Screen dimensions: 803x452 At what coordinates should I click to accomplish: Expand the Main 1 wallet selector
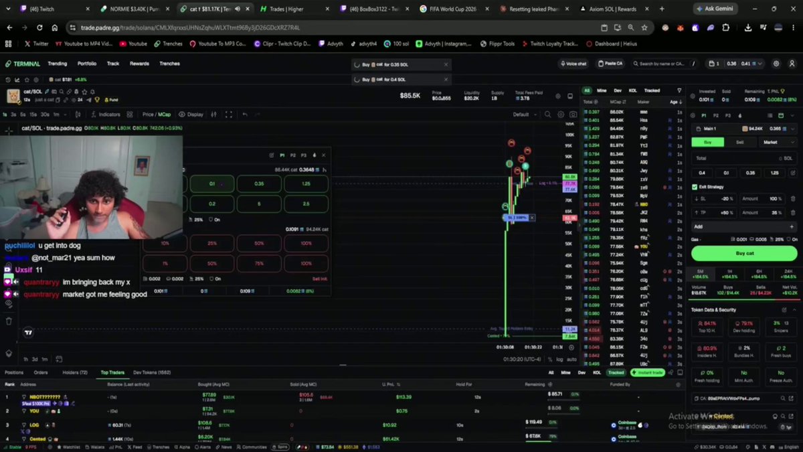click(744, 129)
